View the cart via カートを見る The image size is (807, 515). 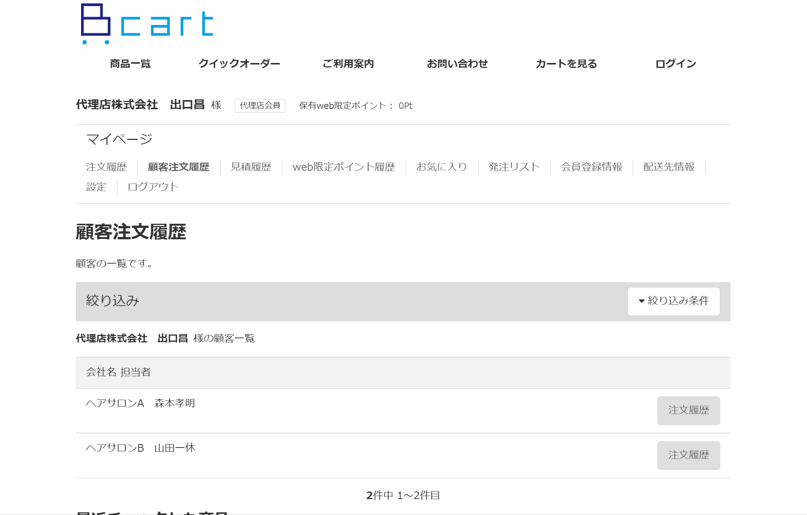coord(566,64)
